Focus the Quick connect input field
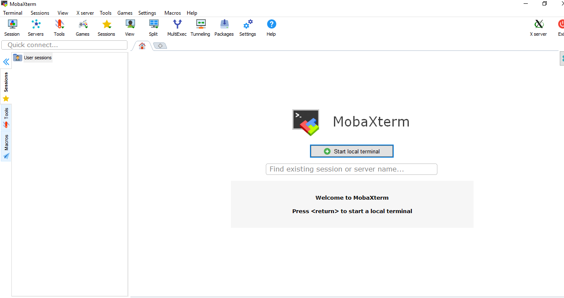This screenshot has height=298, width=564. coord(64,45)
